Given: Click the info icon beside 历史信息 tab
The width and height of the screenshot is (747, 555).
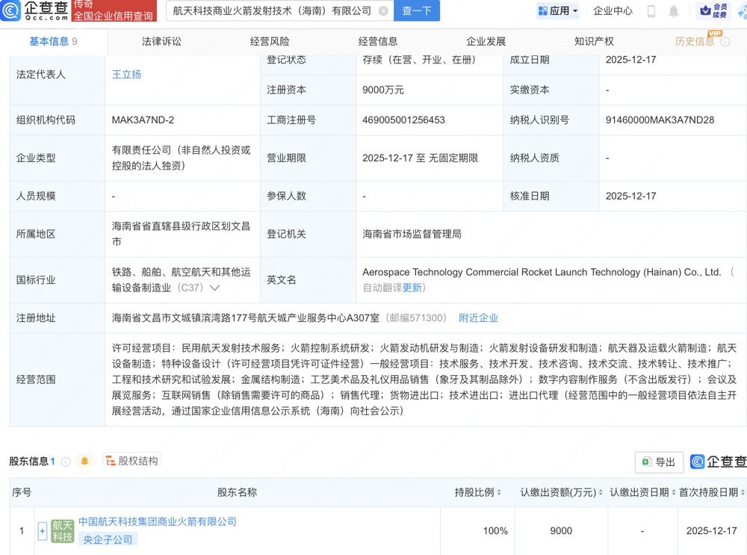Looking at the screenshot, I should 725,42.
